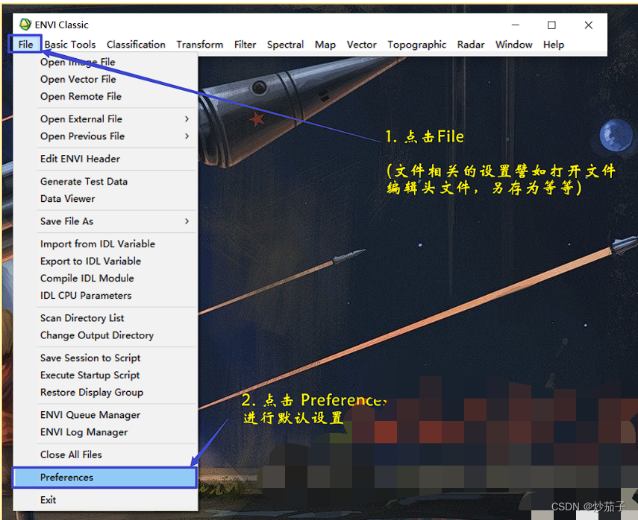
Task: Open the File menu
Action: [x=25, y=44]
